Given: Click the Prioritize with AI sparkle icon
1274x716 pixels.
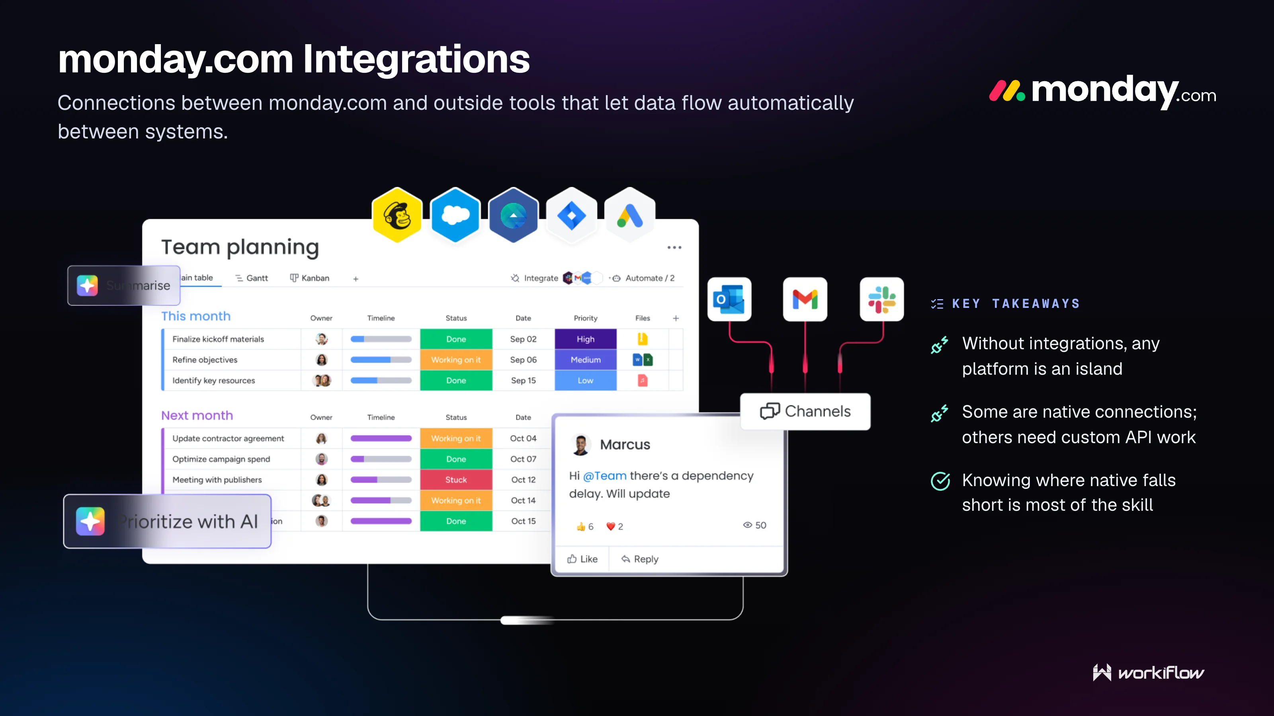Looking at the screenshot, I should pyautogui.click(x=90, y=521).
